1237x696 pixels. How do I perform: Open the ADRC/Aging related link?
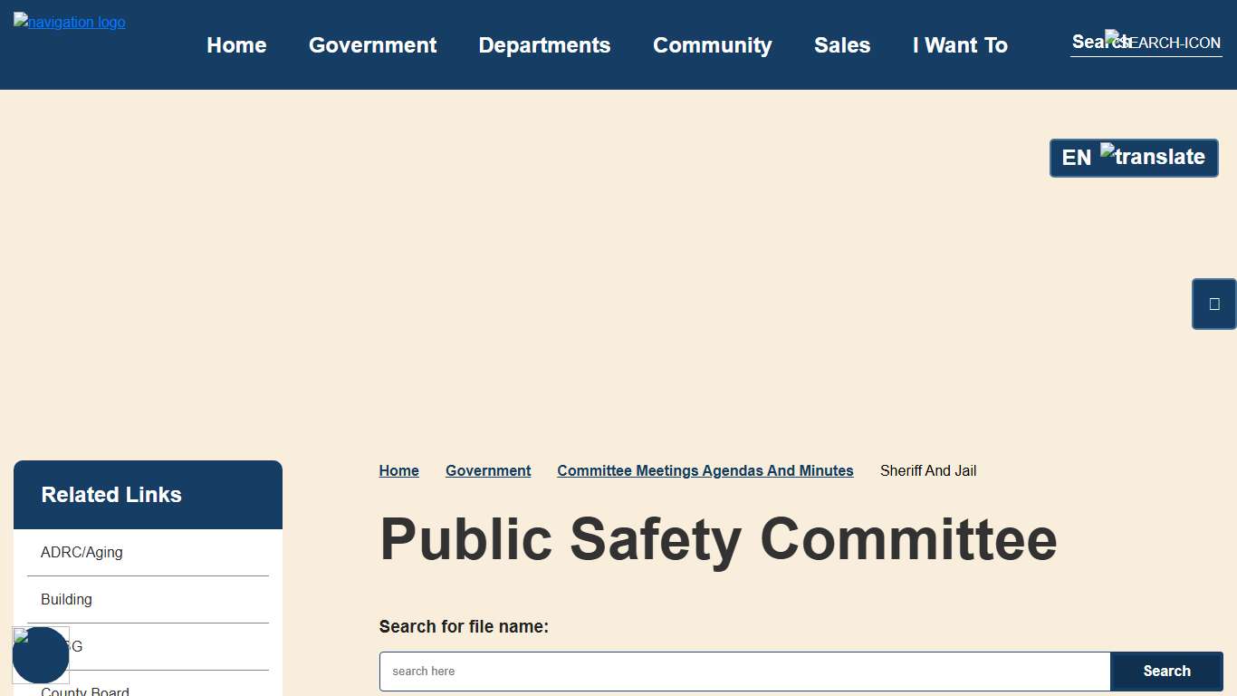coord(82,552)
